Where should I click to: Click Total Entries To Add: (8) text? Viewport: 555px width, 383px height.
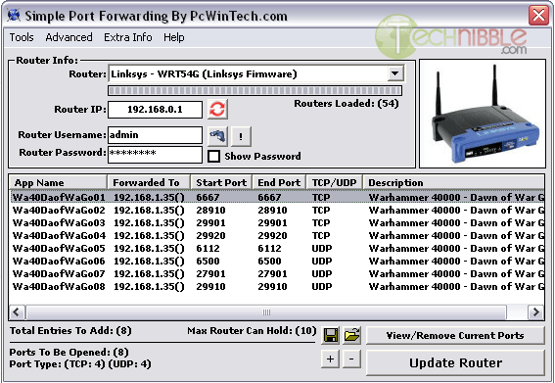tap(70, 330)
